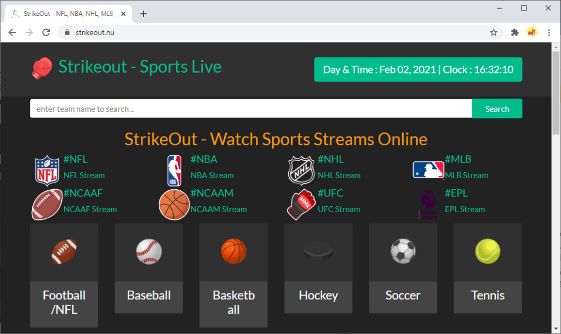Open the Tennis category label
The height and width of the screenshot is (334, 561).
pyautogui.click(x=488, y=296)
